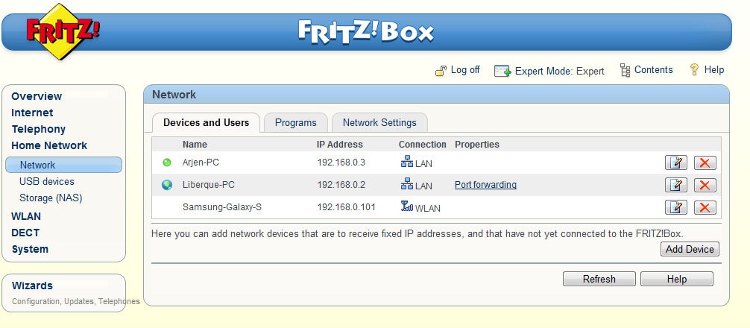Viewport: 750px width, 328px height.
Task: Click the Log off padlock icon
Action: tap(441, 71)
